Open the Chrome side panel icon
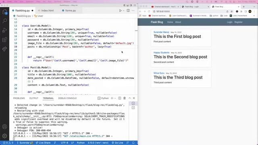 [246, 11]
